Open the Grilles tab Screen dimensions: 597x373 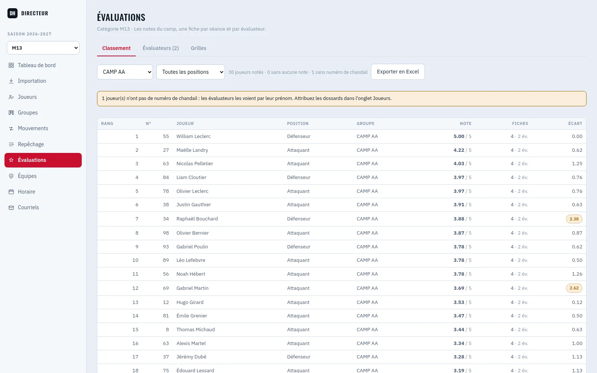199,48
